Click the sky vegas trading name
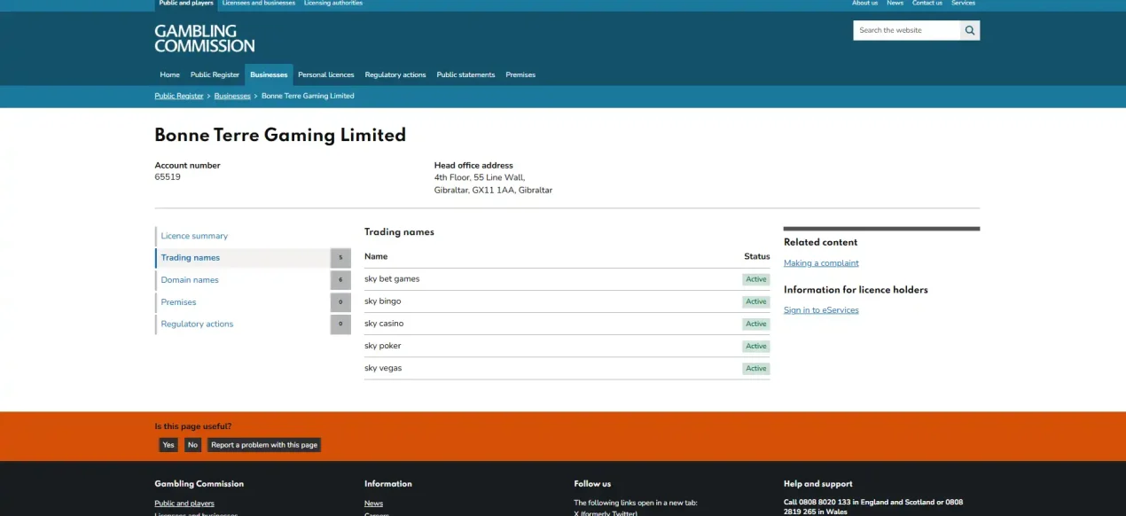This screenshot has height=516, width=1126. [383, 368]
